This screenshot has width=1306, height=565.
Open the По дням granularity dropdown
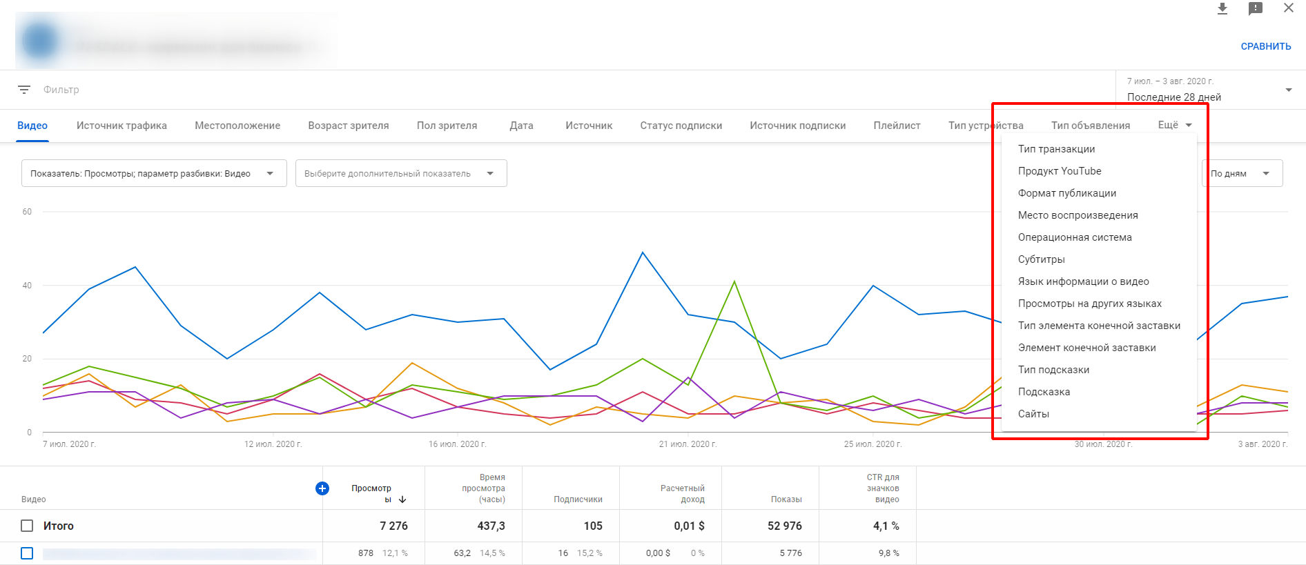pos(1242,173)
